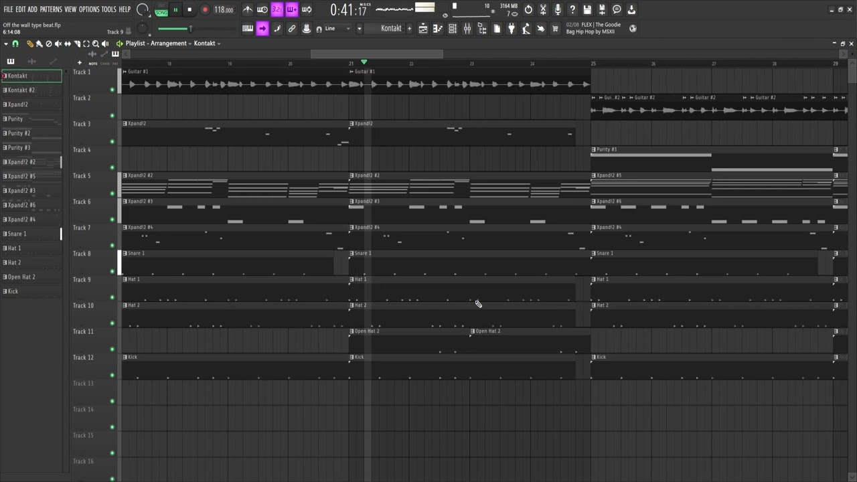Open the Mixer view

point(467,29)
